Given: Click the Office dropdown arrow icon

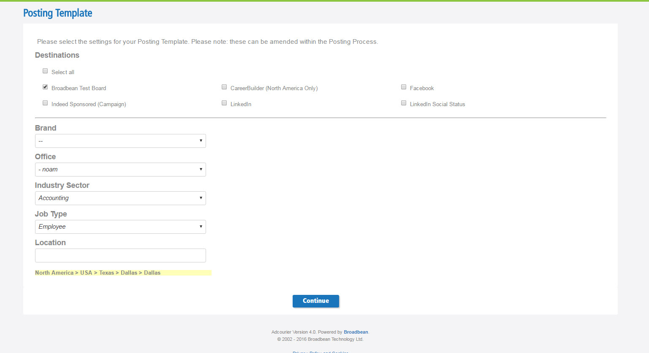Looking at the screenshot, I should [201, 169].
